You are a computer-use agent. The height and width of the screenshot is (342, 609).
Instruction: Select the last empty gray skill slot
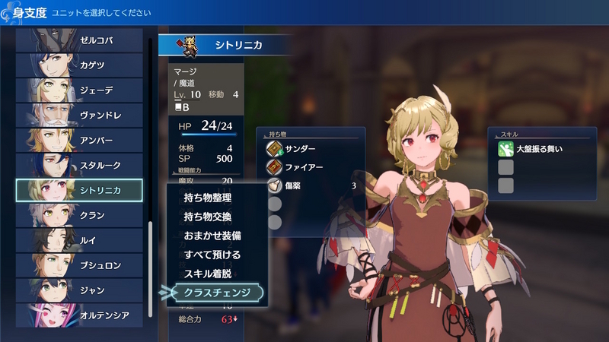coord(505,185)
